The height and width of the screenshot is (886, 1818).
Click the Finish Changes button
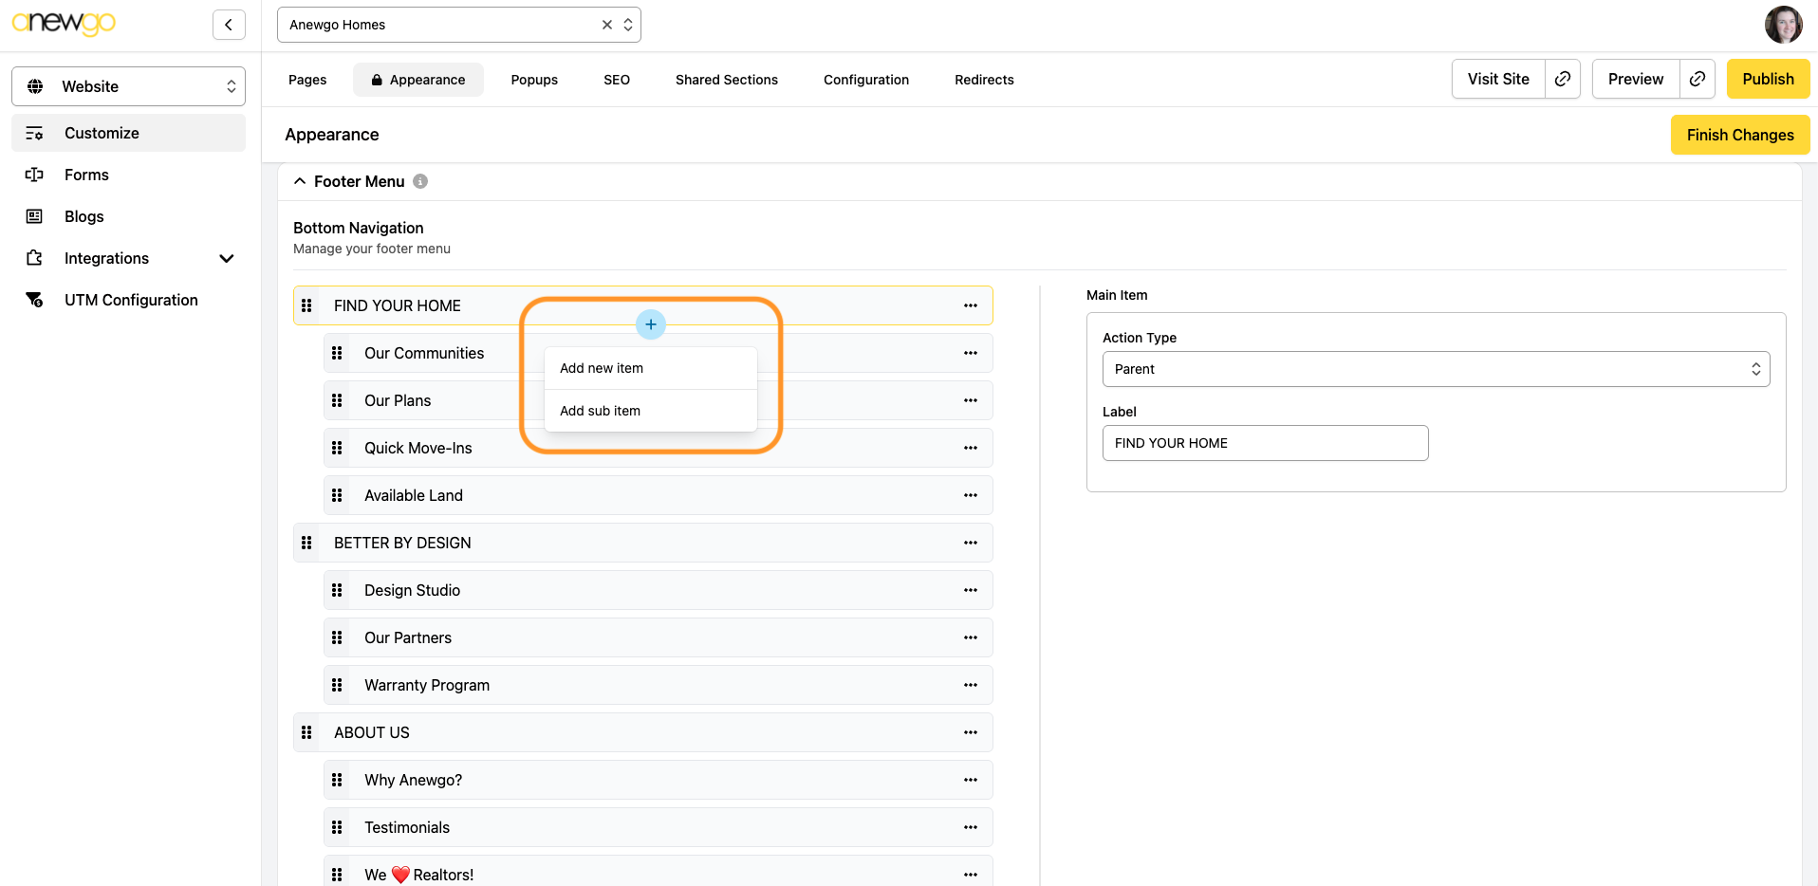[1739, 135]
